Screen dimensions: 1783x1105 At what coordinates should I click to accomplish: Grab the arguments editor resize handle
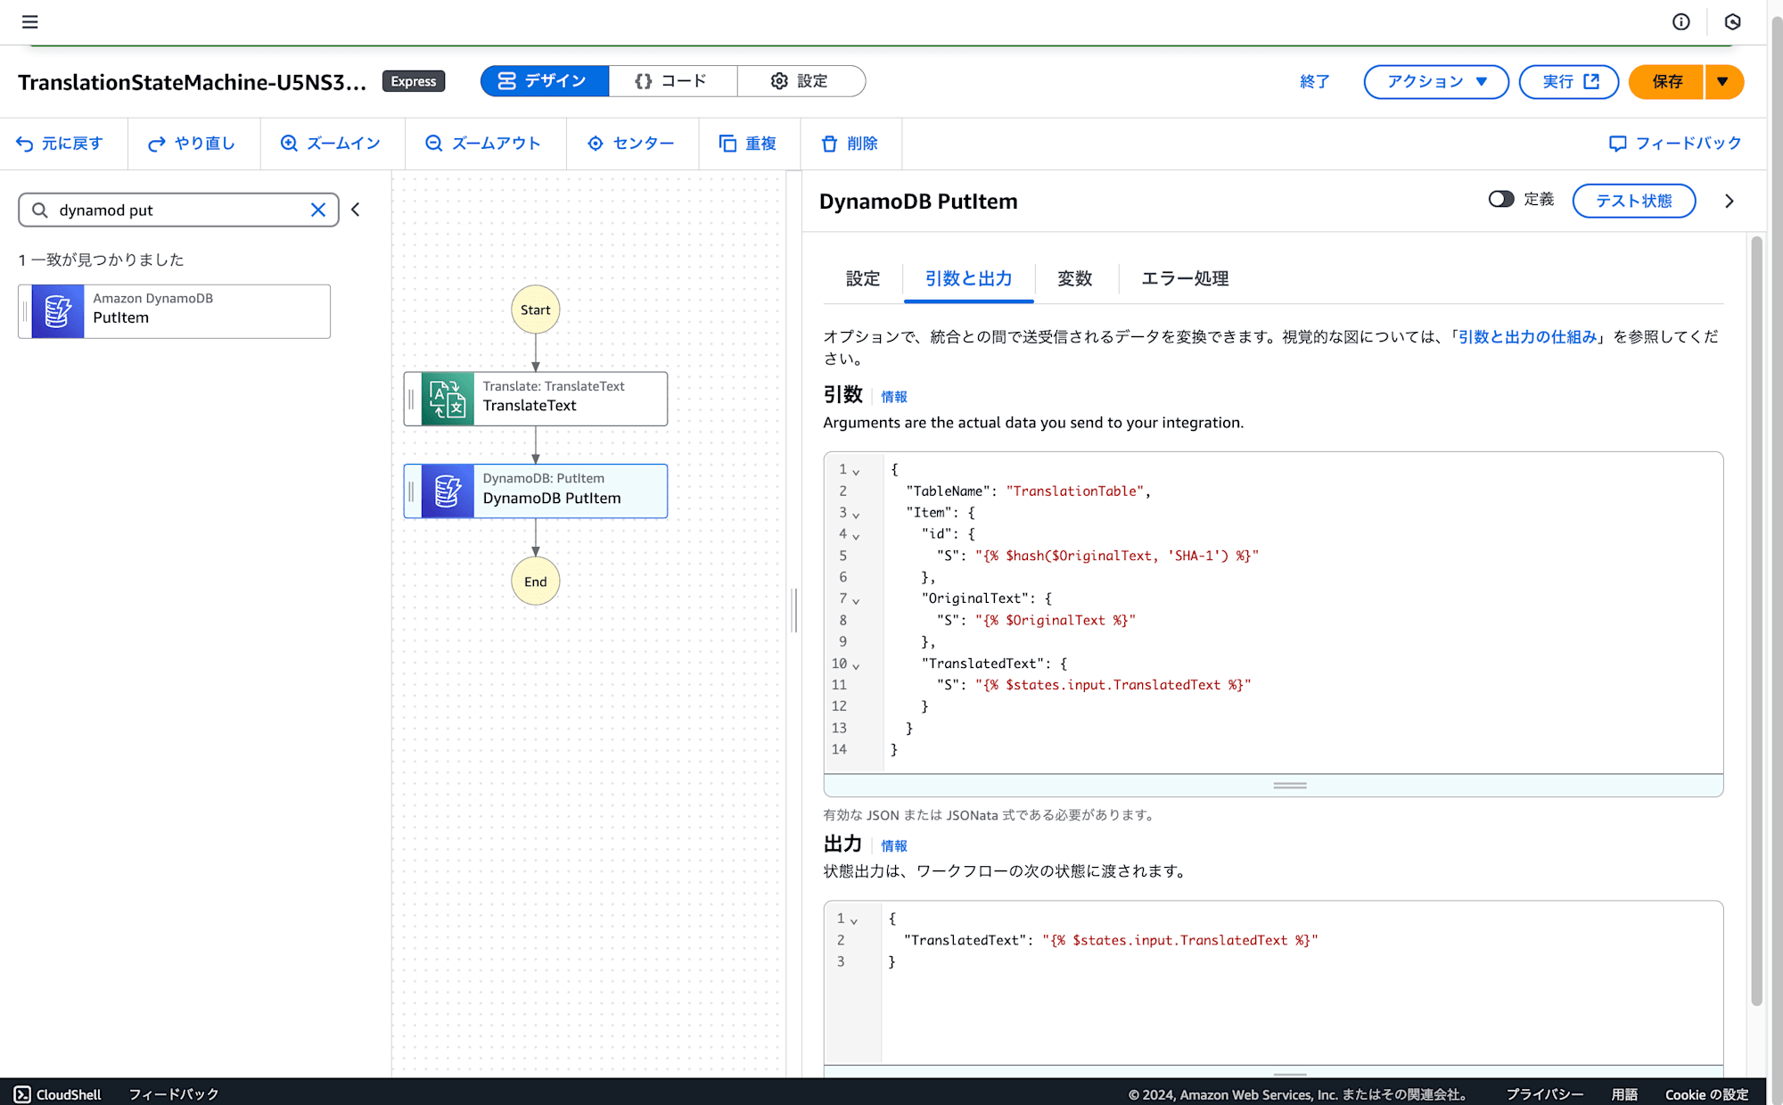pos(1290,786)
